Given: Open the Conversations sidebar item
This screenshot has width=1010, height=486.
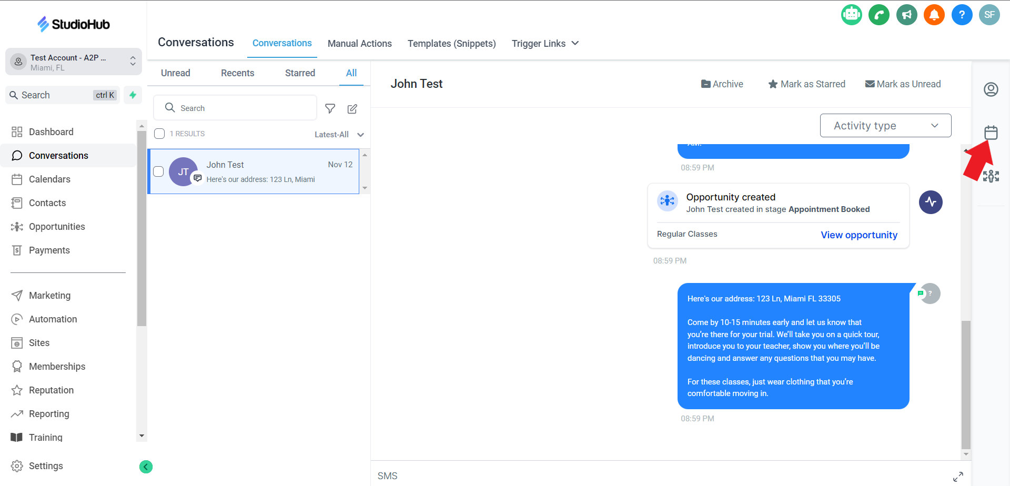Looking at the screenshot, I should point(68,156).
